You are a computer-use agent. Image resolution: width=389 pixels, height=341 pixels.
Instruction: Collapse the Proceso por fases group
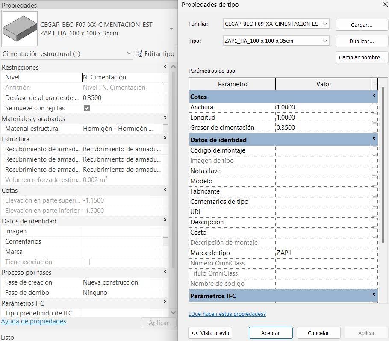pyautogui.click(x=165, y=271)
